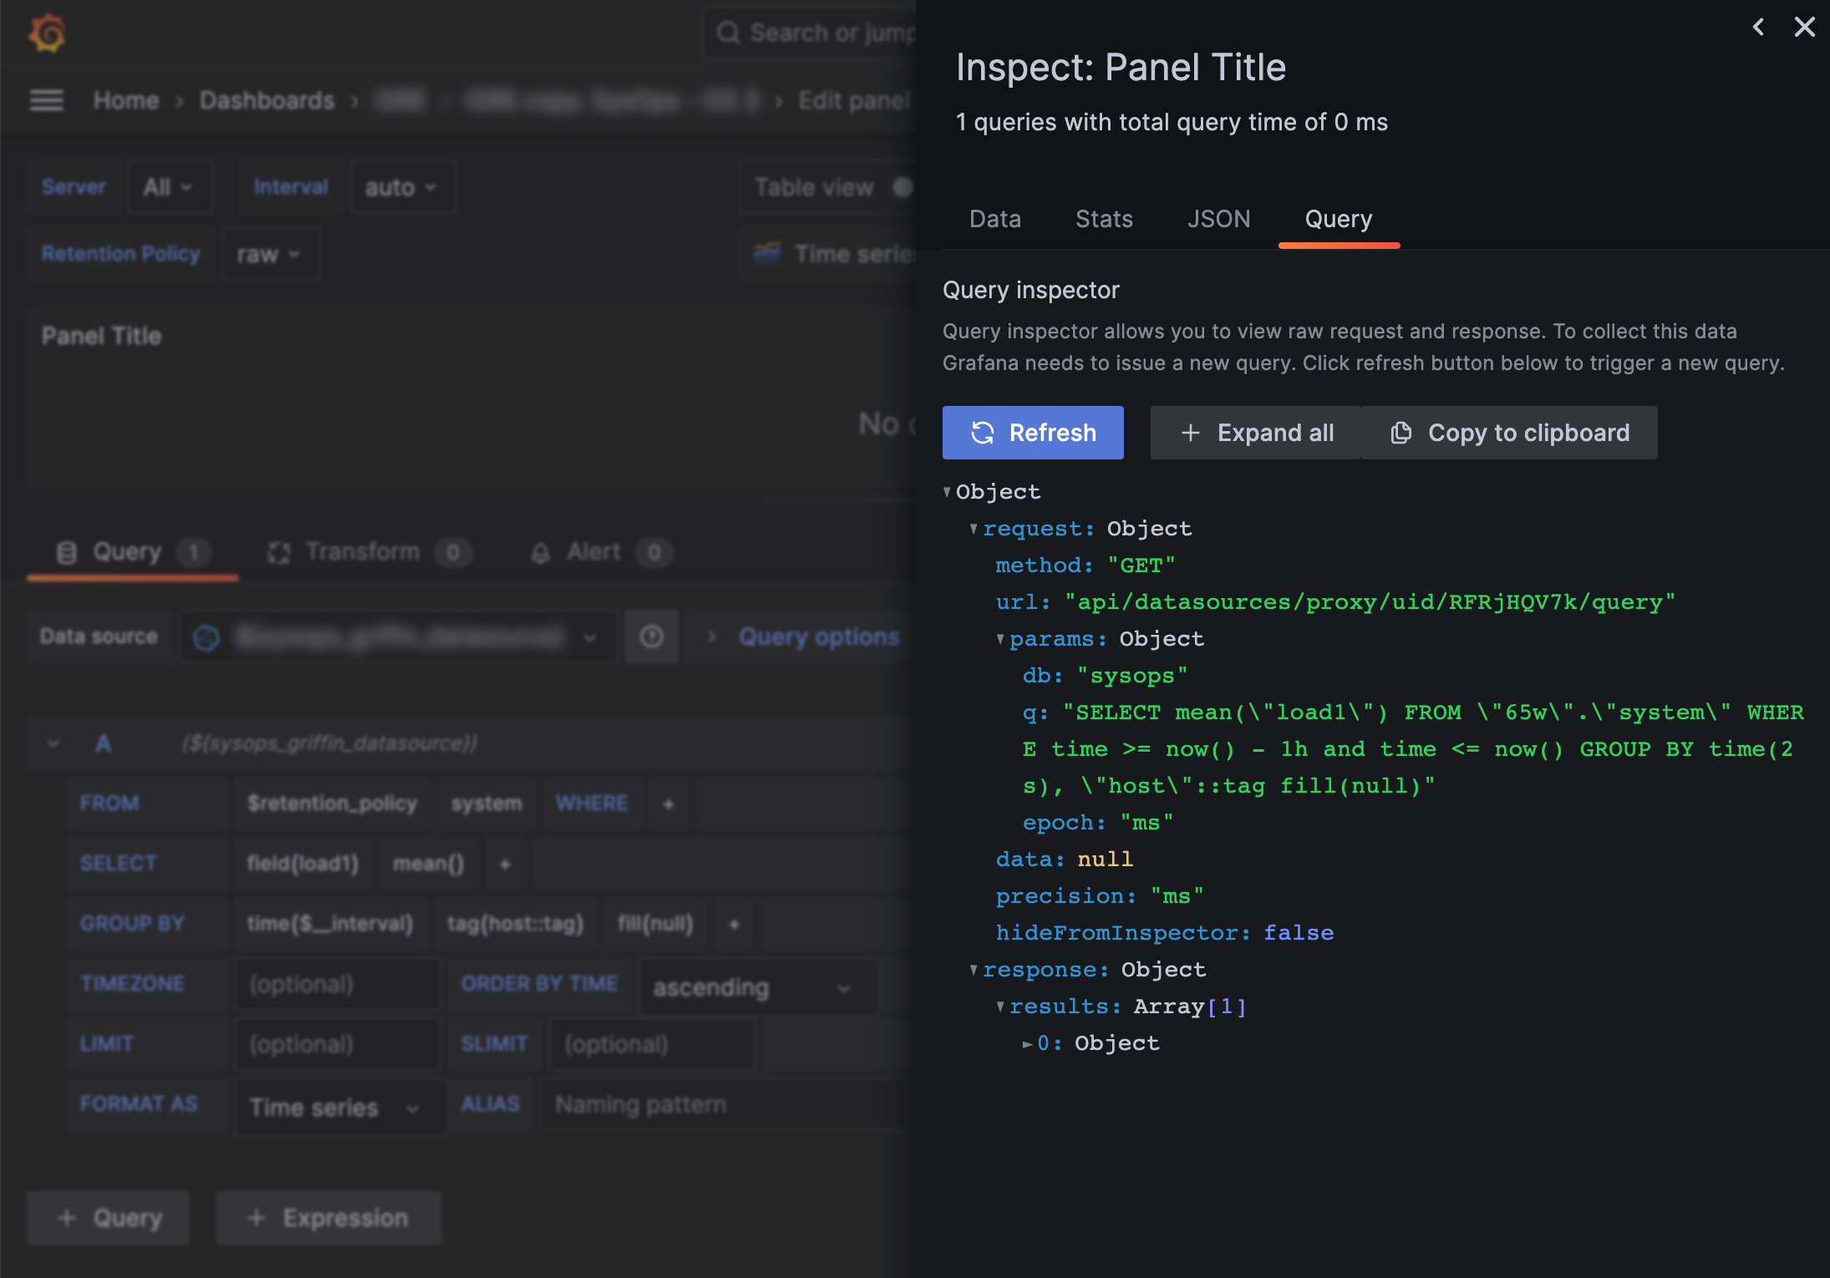Click the plus icon in the GROUP BY row
1830x1278 pixels.
pos(733,923)
